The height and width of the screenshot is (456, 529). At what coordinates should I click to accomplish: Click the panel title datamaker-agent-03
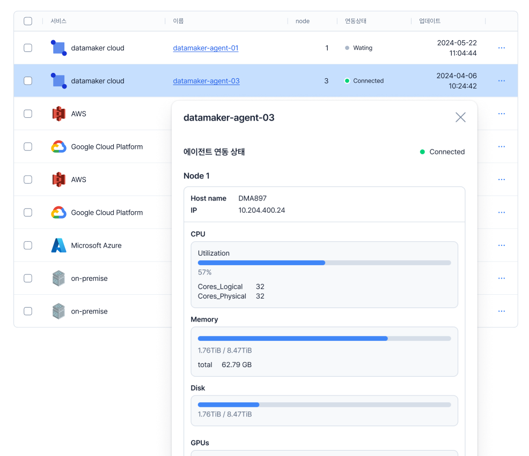[x=229, y=118]
